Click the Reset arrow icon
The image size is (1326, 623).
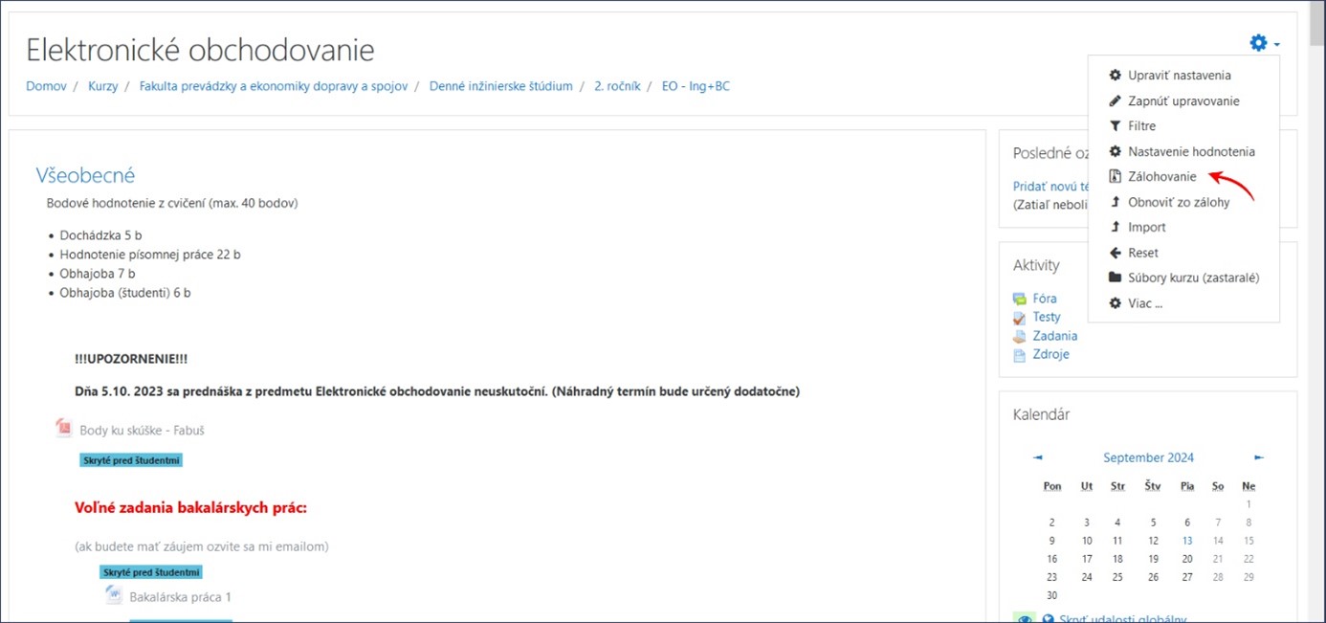(1115, 253)
